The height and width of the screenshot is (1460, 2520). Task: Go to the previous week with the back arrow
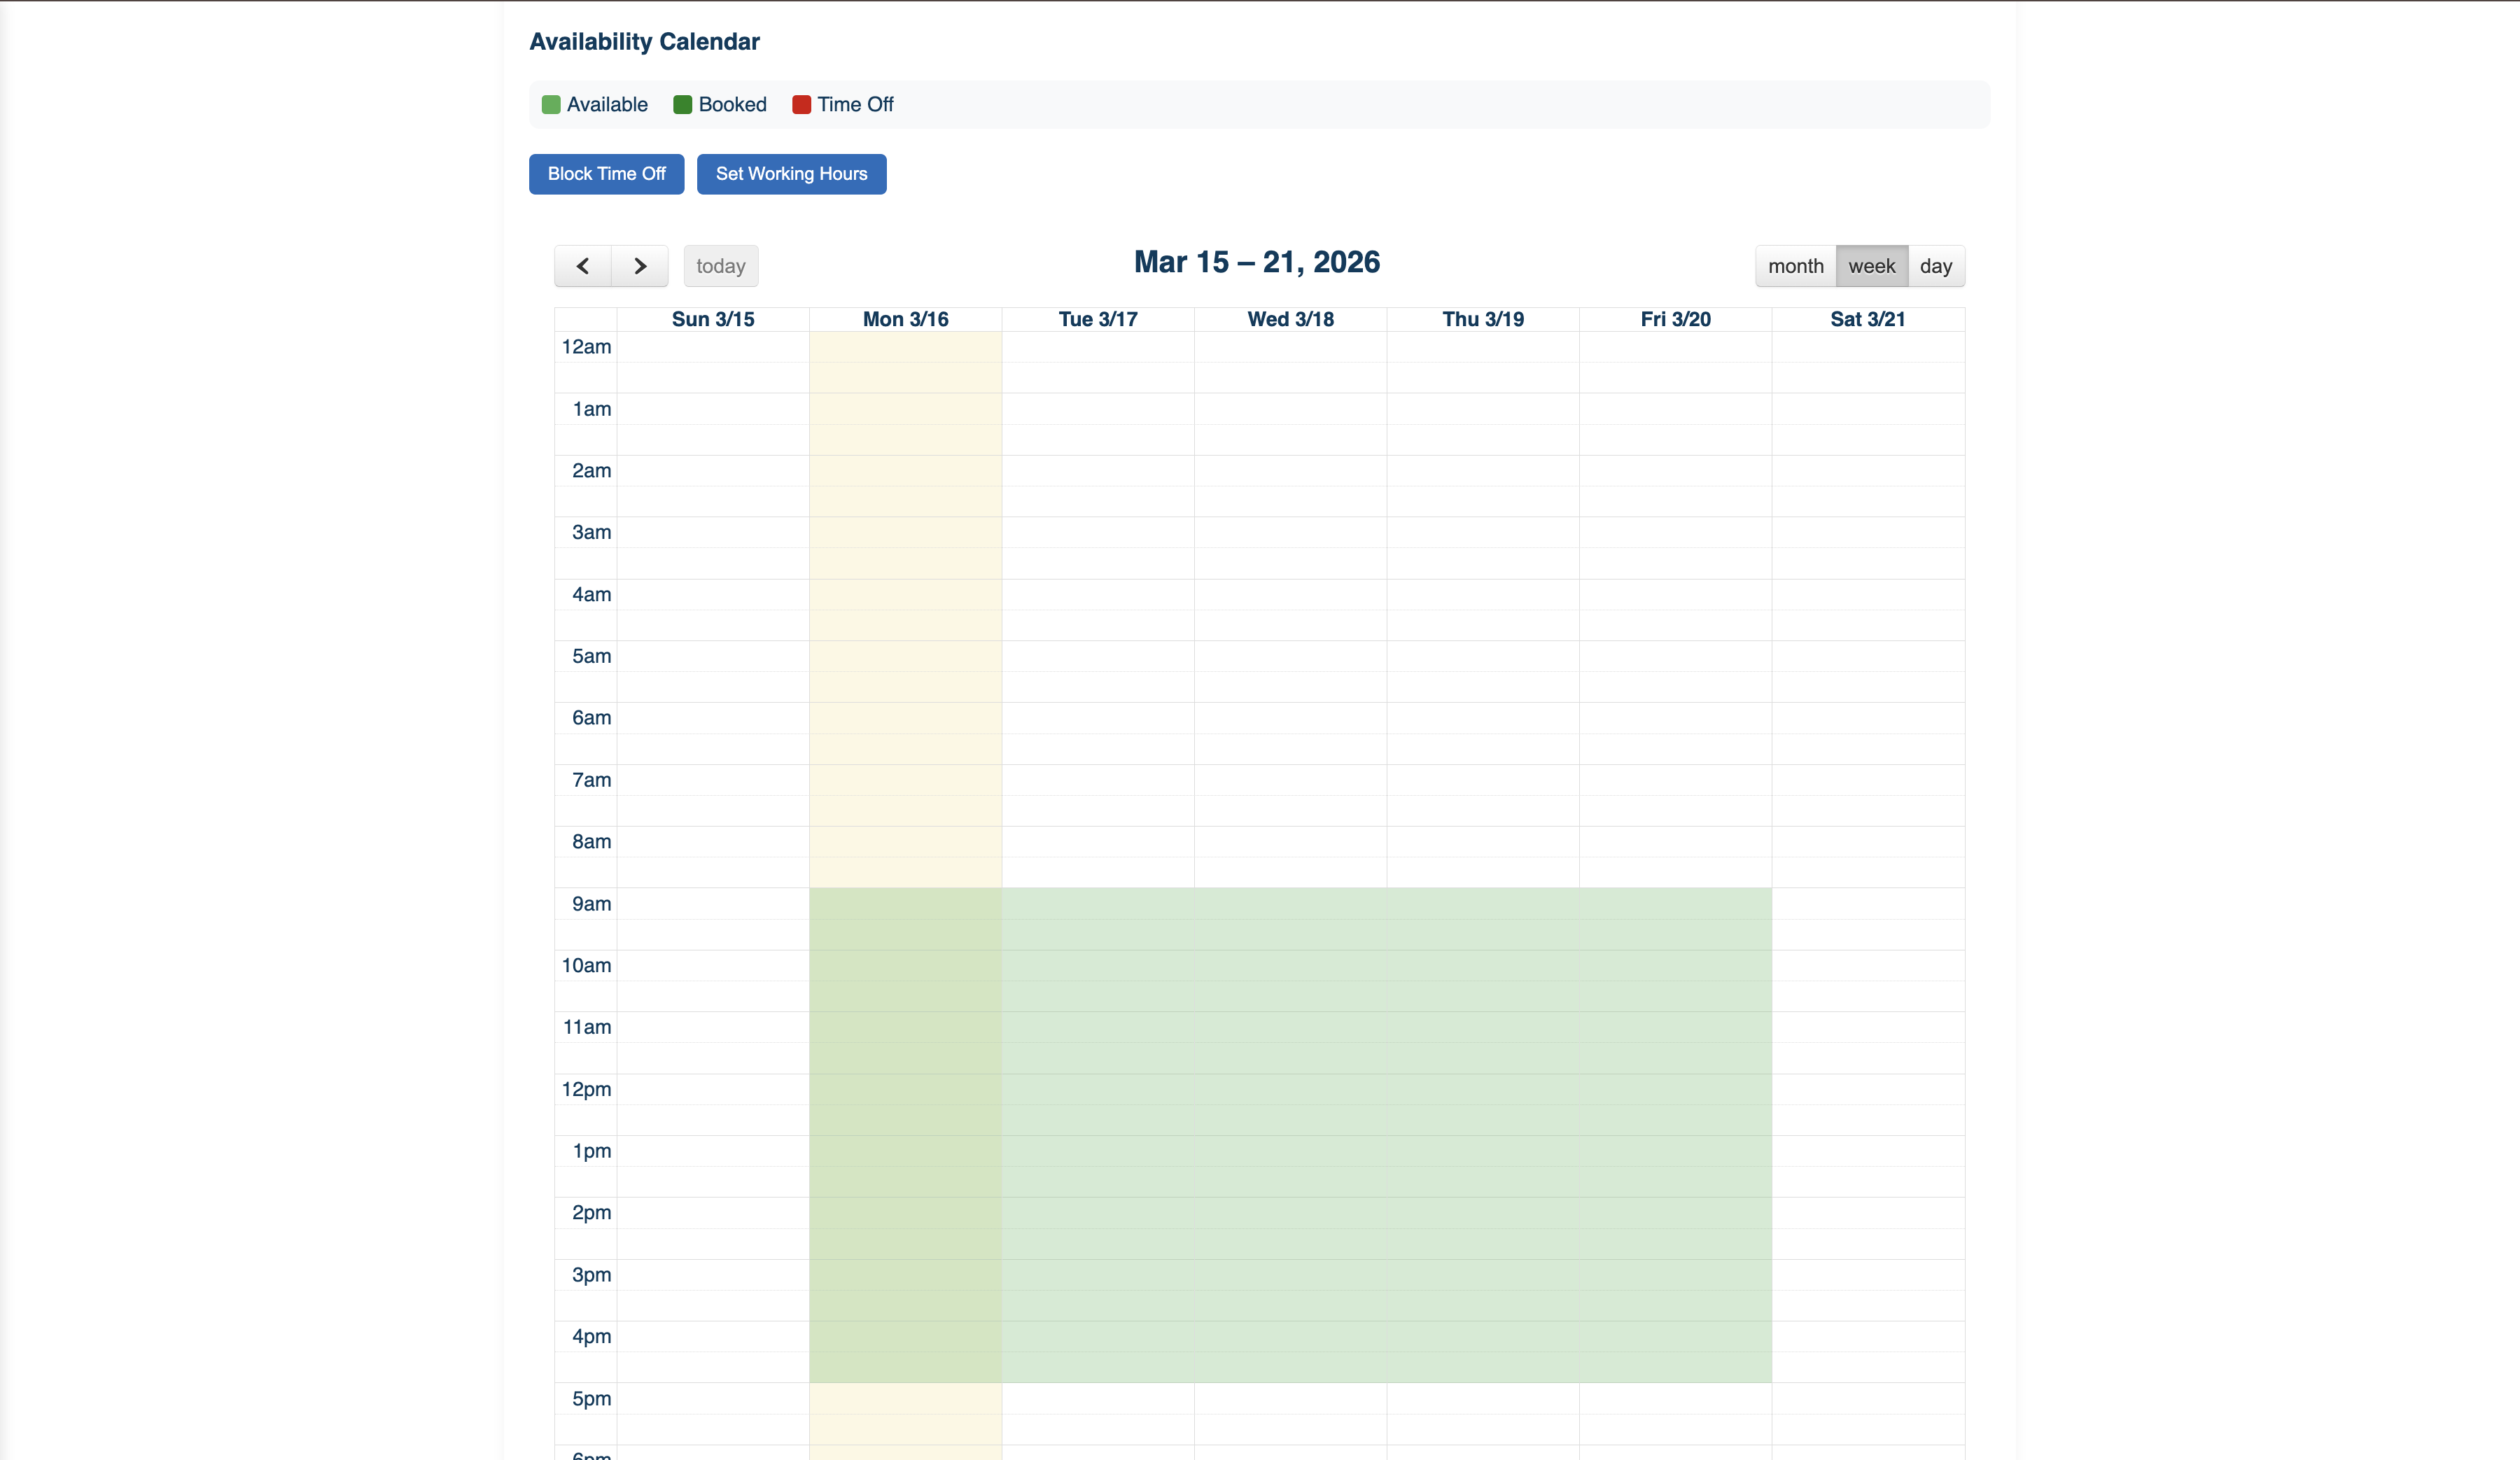583,266
